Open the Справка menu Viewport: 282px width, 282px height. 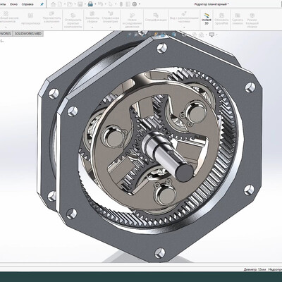point(27,4)
